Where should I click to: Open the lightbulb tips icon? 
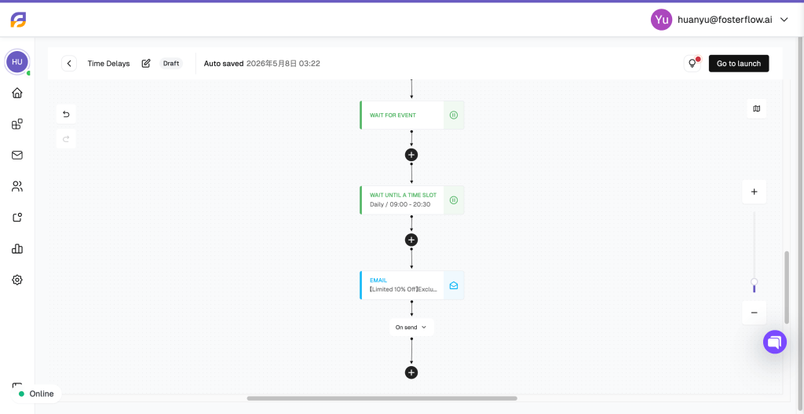point(693,64)
